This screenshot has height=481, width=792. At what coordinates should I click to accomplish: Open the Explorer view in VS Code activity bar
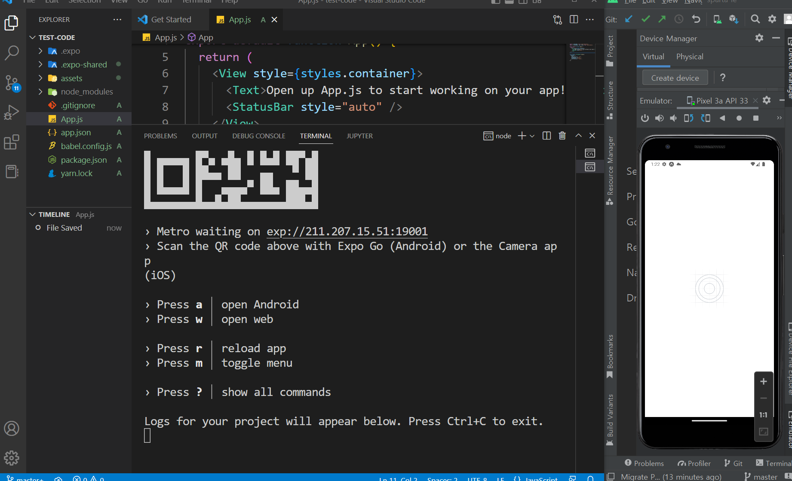(12, 23)
